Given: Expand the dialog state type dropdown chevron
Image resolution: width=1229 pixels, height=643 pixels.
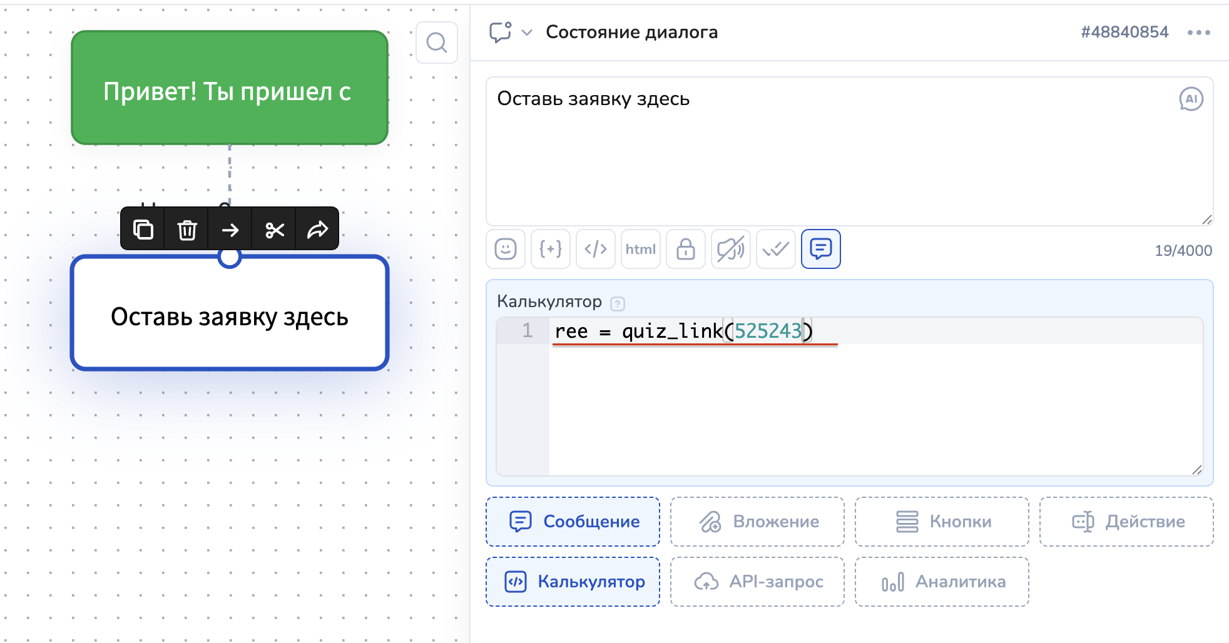Looking at the screenshot, I should coord(527,33).
